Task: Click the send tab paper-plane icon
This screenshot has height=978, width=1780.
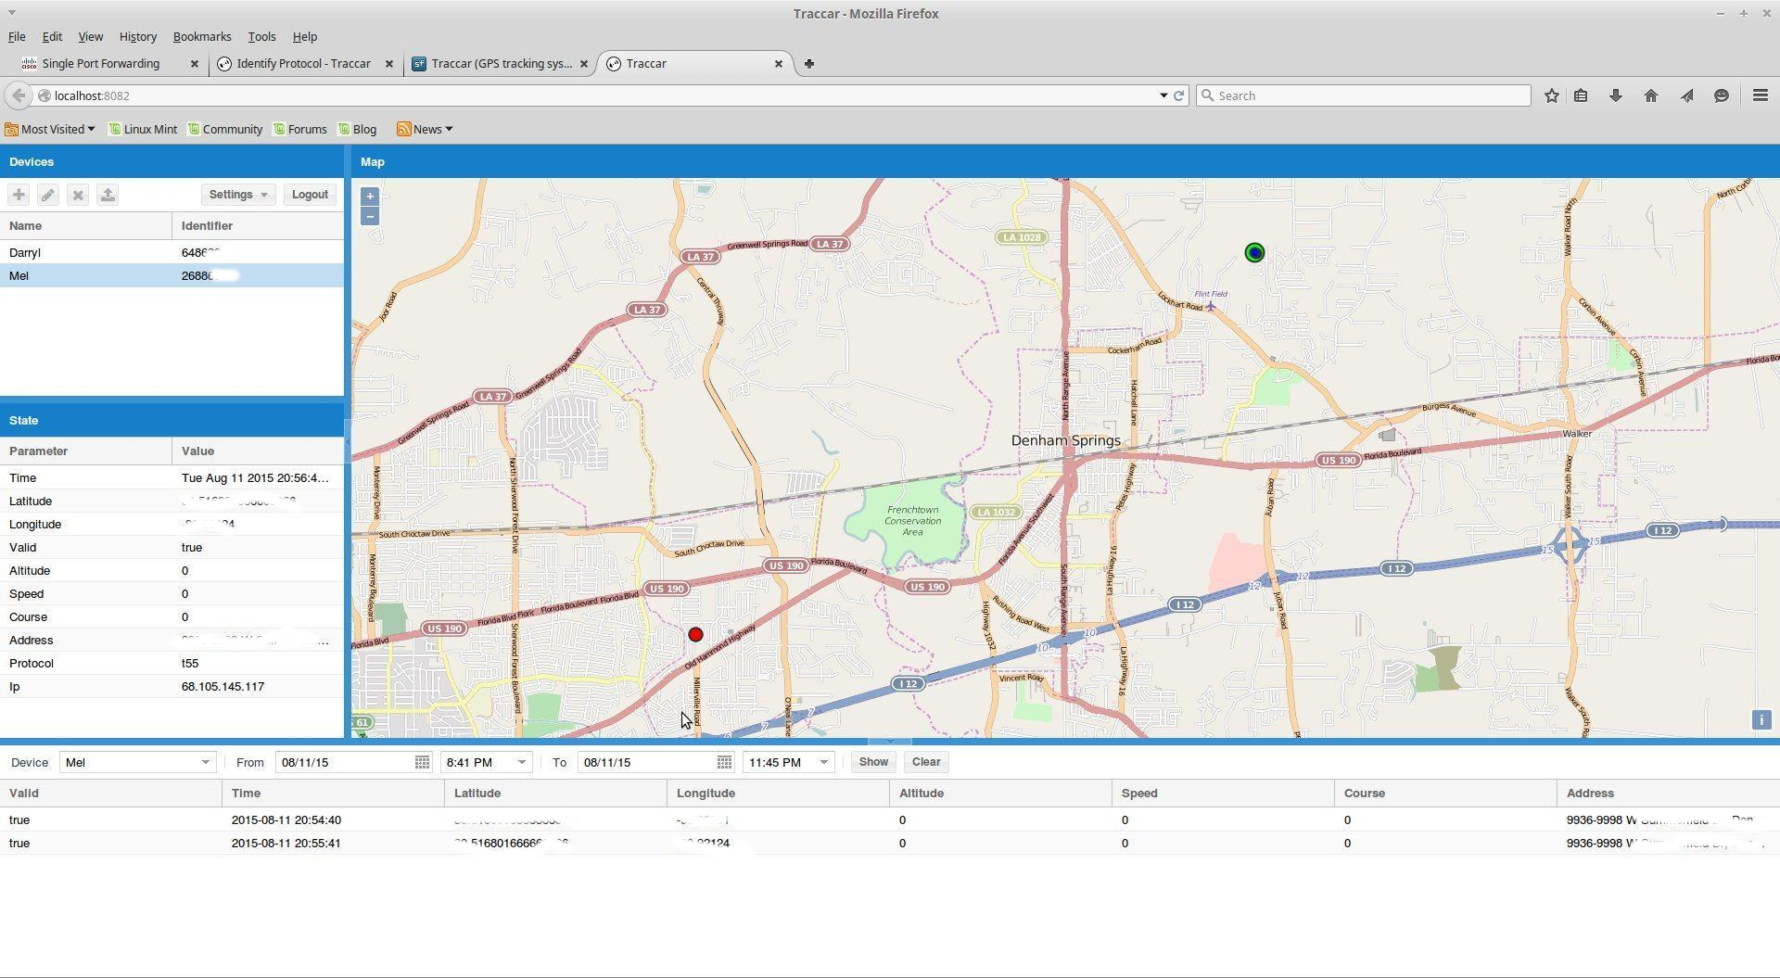Action: click(x=1686, y=95)
